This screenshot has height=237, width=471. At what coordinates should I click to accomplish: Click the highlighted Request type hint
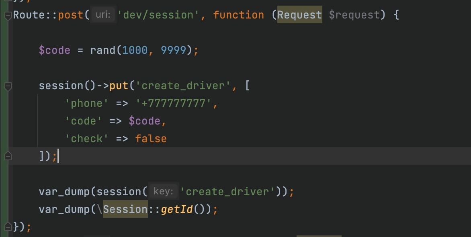[299, 15]
